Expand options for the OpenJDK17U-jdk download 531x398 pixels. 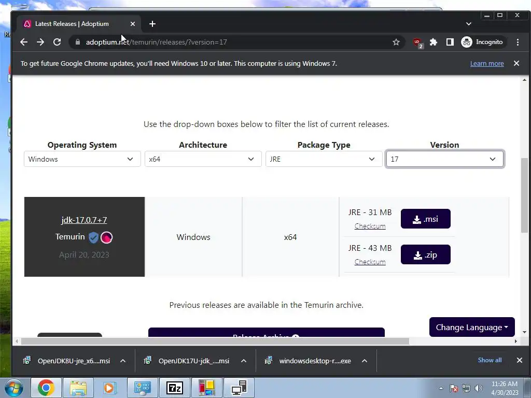point(244,361)
